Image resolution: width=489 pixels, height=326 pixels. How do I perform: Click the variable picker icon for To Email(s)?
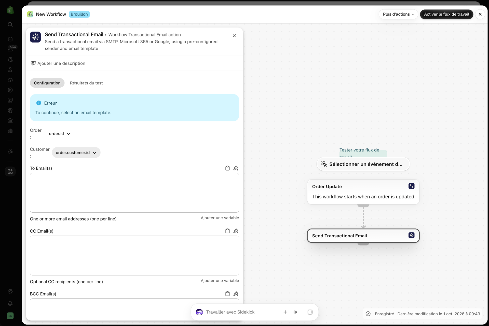pyautogui.click(x=236, y=168)
